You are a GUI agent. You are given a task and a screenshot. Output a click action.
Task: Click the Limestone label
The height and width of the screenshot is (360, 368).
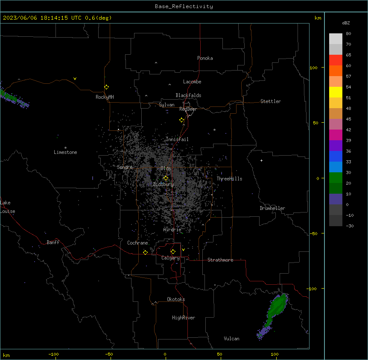point(65,152)
